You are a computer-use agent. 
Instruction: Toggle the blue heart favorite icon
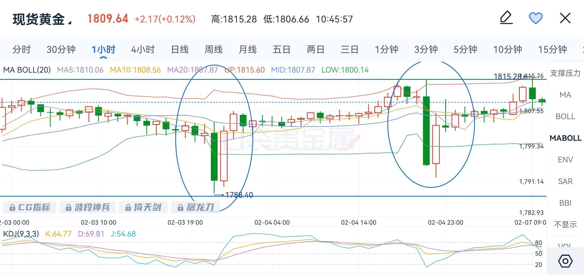point(536,19)
